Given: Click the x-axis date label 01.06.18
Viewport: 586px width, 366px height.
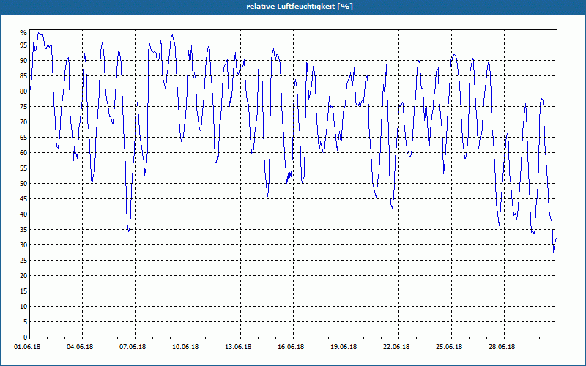Looking at the screenshot, I should tap(27, 347).
